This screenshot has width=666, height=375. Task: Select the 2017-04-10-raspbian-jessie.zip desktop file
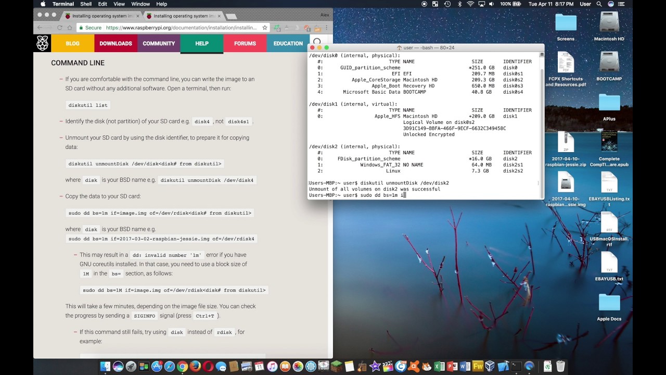566,148
